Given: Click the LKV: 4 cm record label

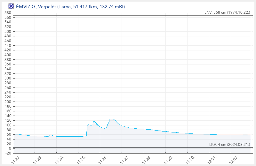Looking at the screenshot, I should pos(229,145).
